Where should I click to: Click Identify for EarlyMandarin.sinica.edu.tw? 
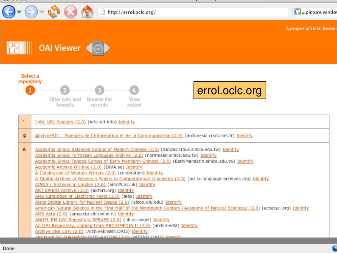[245, 161]
